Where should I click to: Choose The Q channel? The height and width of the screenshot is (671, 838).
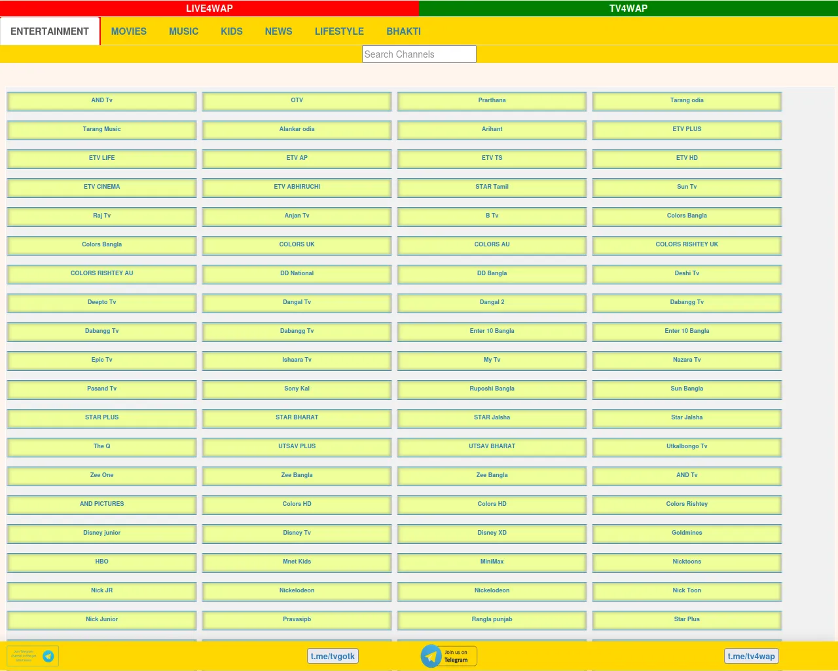coord(102,447)
